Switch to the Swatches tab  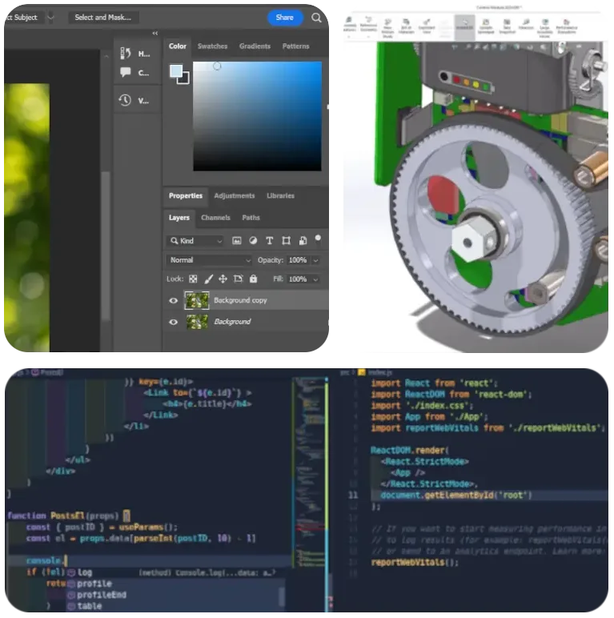click(x=212, y=46)
